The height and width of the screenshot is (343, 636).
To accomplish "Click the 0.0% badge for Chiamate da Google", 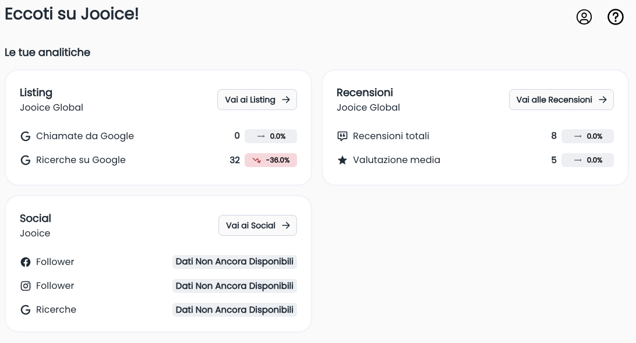I will tap(271, 136).
